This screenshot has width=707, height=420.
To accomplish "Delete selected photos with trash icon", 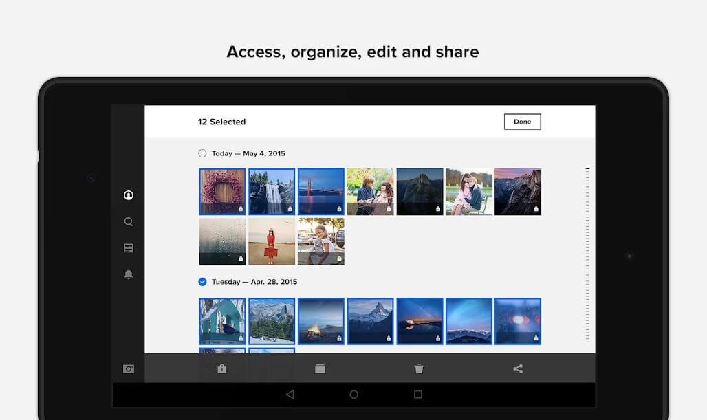I will tap(419, 368).
